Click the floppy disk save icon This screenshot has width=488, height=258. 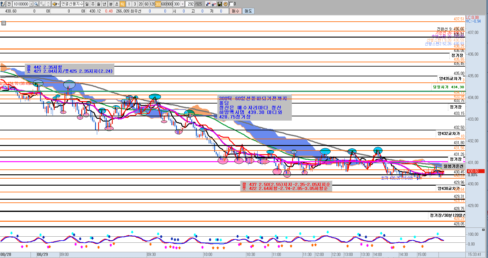click(x=220, y=4)
